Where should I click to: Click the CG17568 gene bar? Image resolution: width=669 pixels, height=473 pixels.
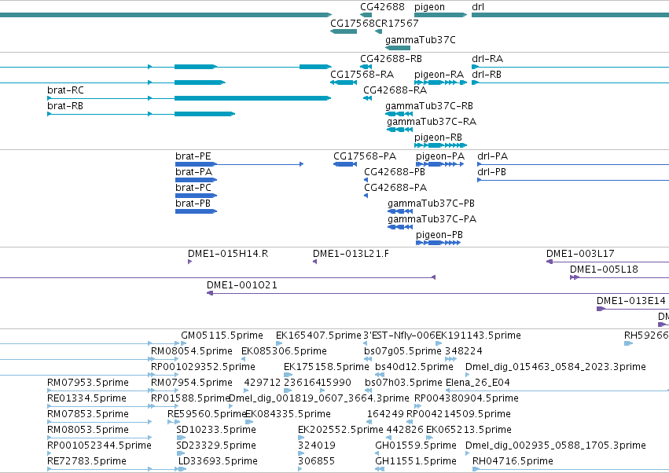pos(344,31)
